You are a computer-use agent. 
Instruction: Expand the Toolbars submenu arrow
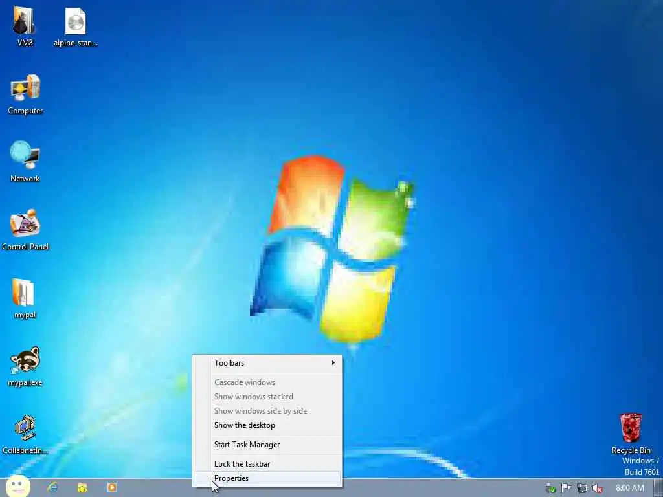point(333,363)
